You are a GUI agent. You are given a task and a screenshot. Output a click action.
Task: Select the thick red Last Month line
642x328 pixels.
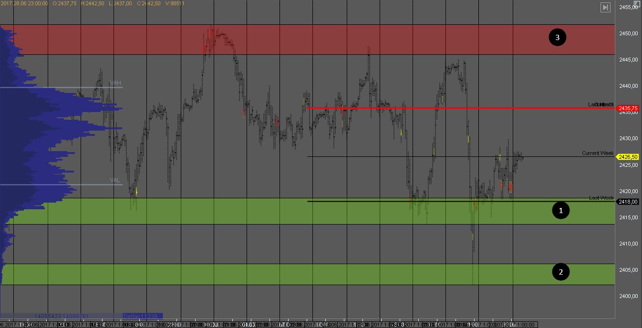click(429, 108)
